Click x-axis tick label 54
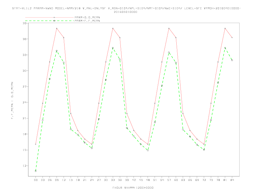Screen dimensions: 253x196 162,180
